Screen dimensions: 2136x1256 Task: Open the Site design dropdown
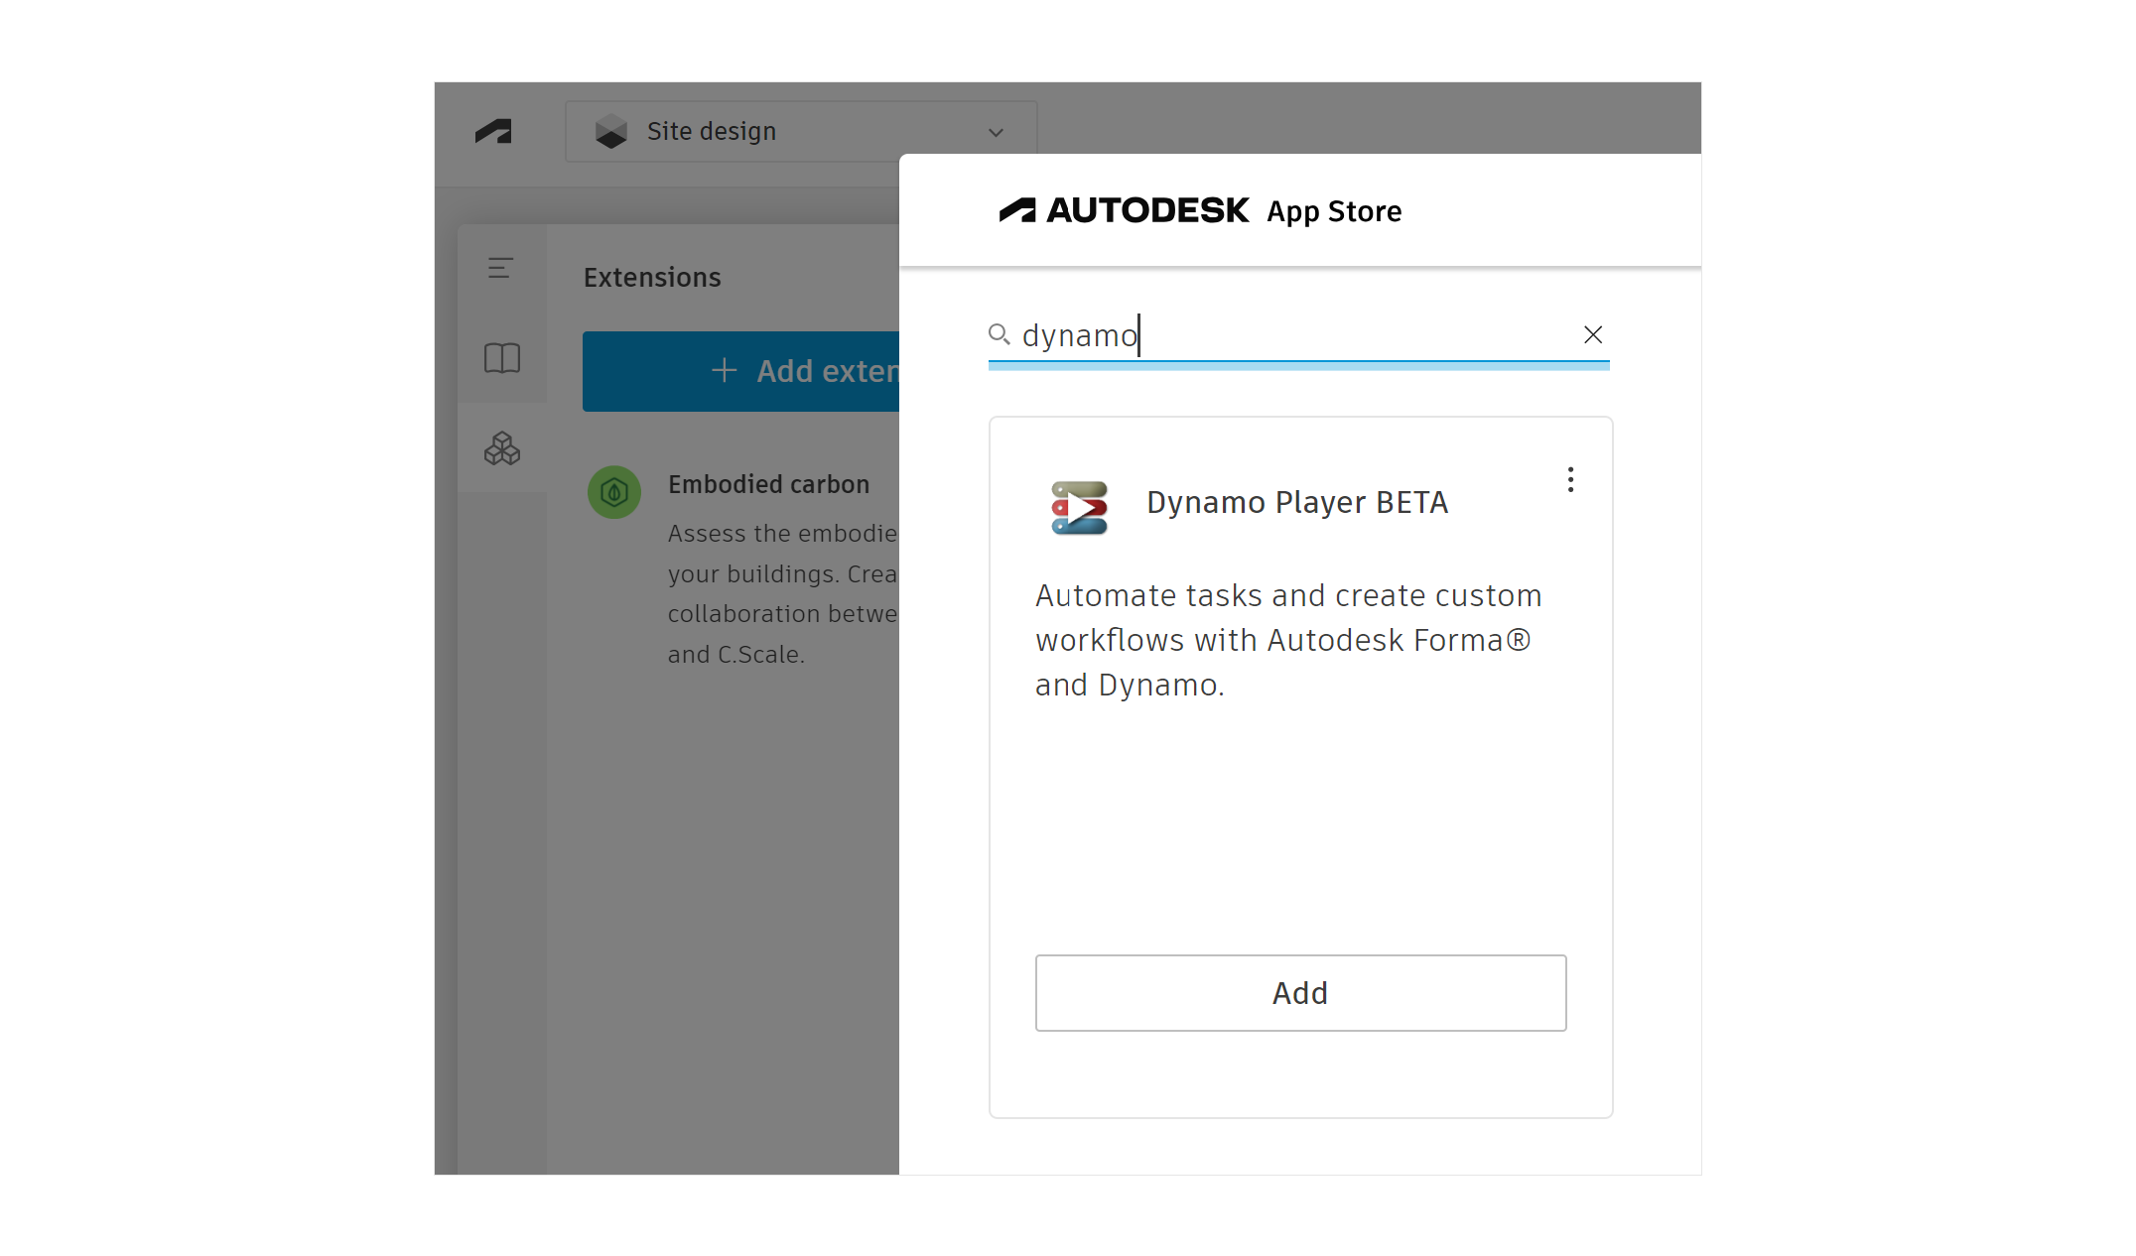point(800,131)
